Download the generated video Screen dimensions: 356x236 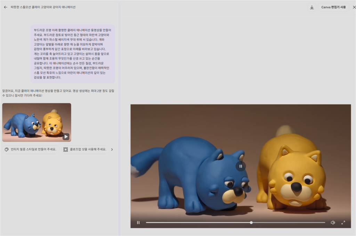312,7
